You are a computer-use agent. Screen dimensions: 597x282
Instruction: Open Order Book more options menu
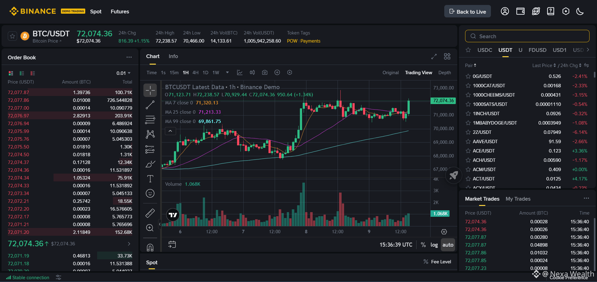(129, 57)
